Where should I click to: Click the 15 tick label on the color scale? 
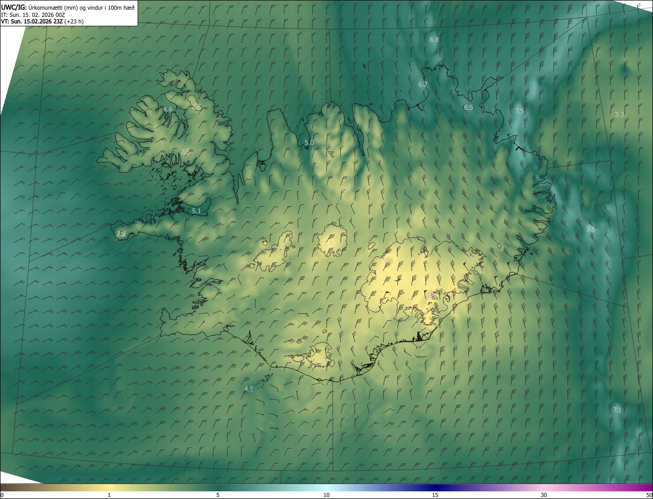(435, 495)
